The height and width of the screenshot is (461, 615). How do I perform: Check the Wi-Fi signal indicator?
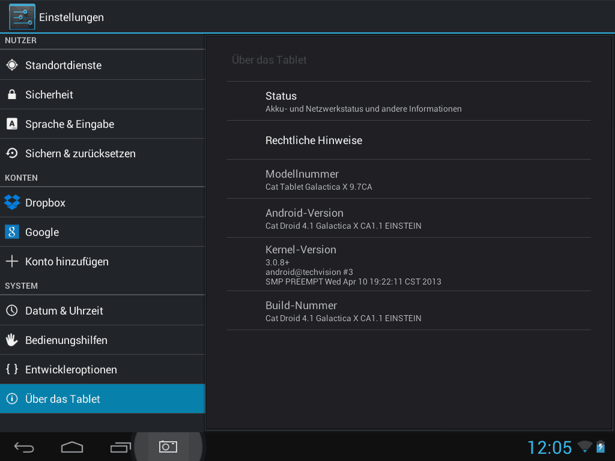pyautogui.click(x=585, y=446)
